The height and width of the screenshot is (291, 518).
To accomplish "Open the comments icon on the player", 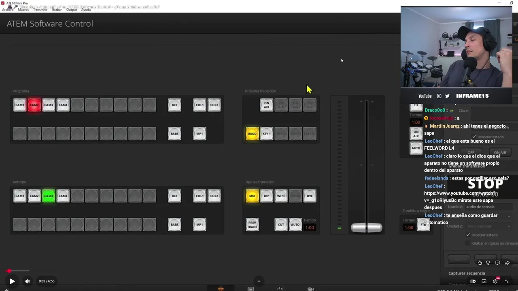I will tap(498, 263).
